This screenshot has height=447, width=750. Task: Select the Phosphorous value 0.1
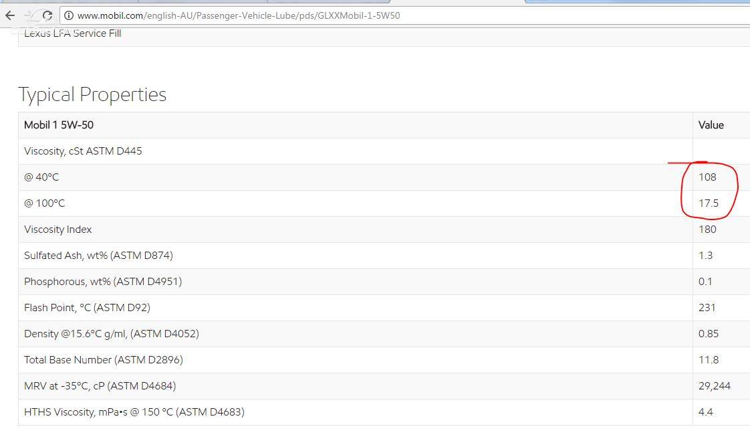click(x=705, y=282)
